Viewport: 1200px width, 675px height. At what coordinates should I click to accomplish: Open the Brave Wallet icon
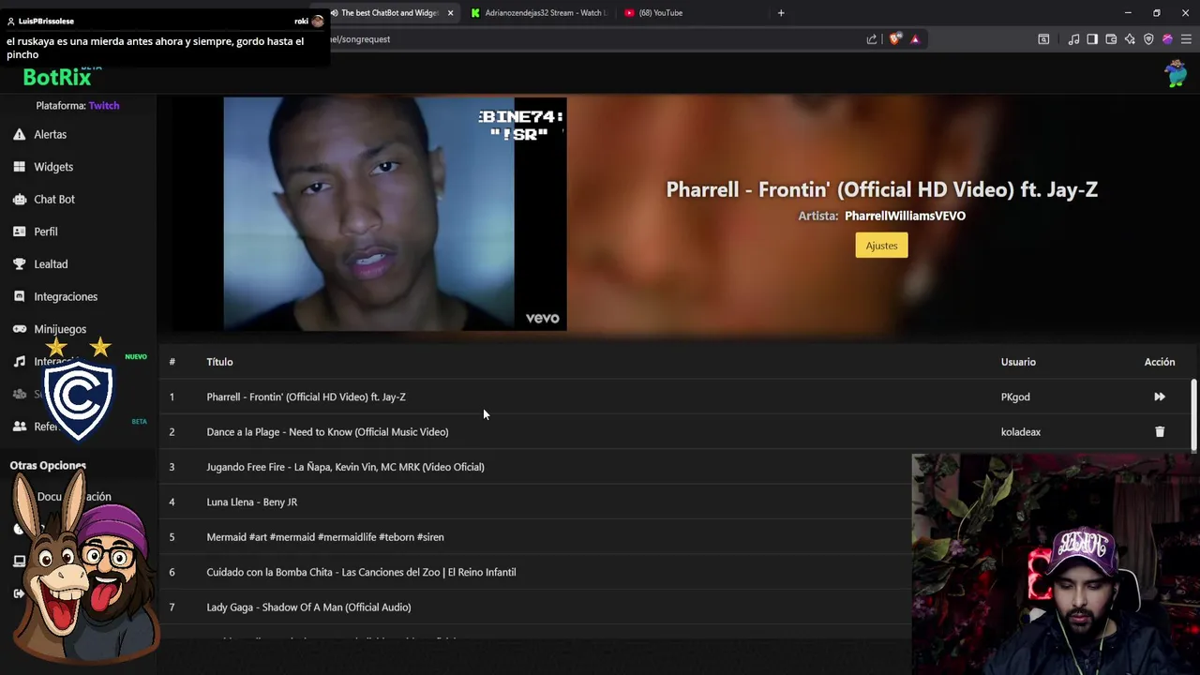click(x=1111, y=39)
